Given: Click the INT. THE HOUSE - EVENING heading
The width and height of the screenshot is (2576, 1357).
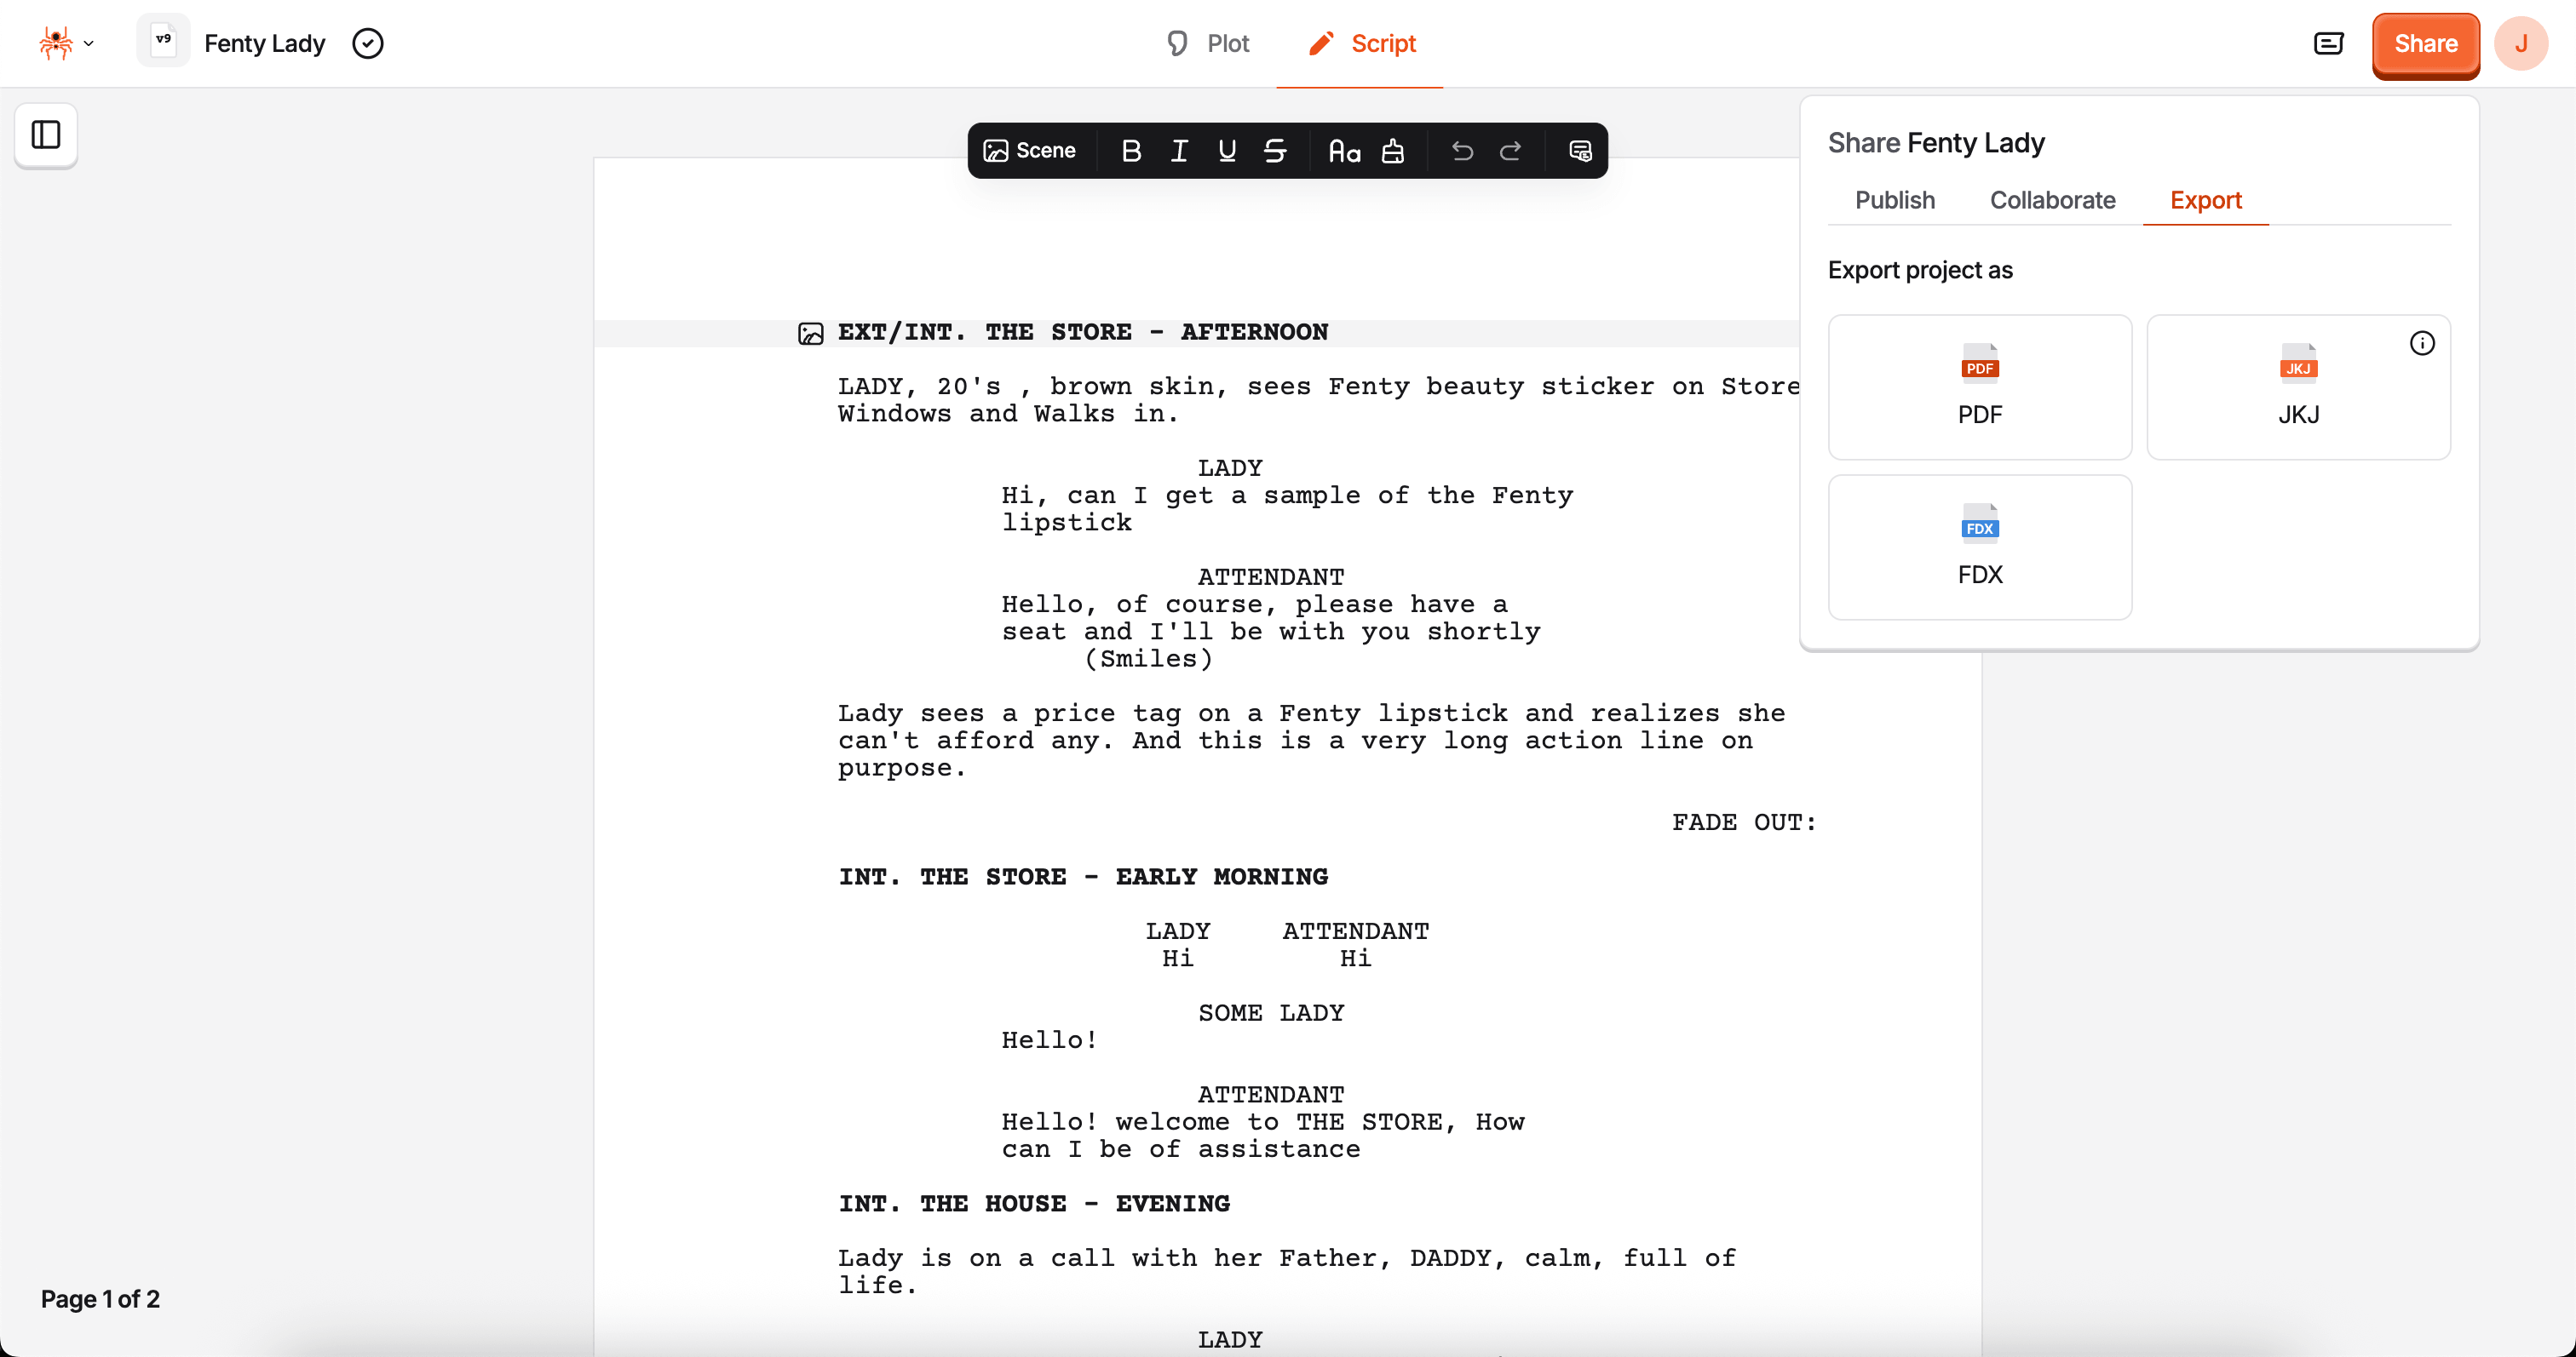Looking at the screenshot, I should click(x=1033, y=1203).
